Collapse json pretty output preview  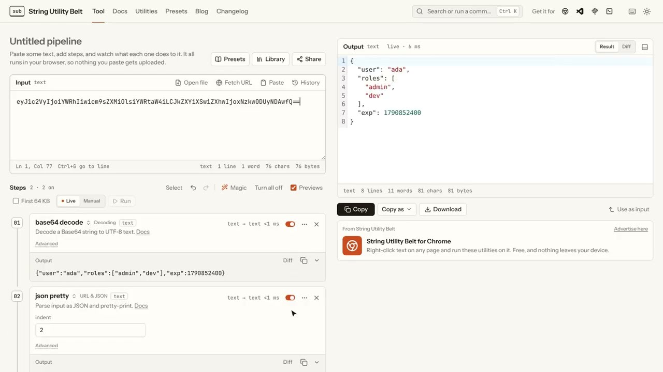point(316,362)
